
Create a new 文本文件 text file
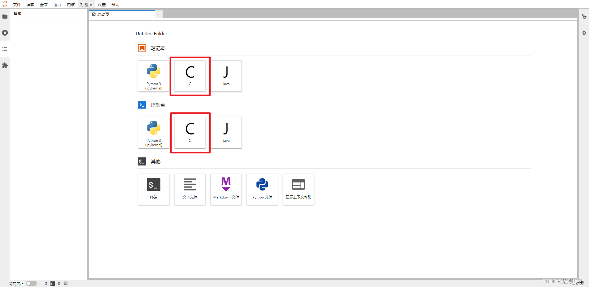[190, 189]
